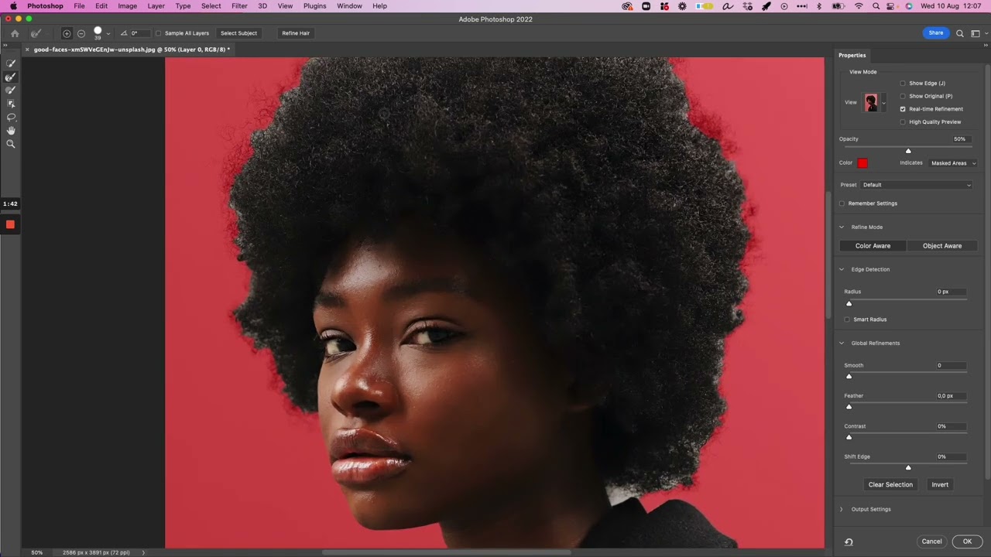Expand the Output Settings section
The height and width of the screenshot is (557, 991).
[842, 509]
